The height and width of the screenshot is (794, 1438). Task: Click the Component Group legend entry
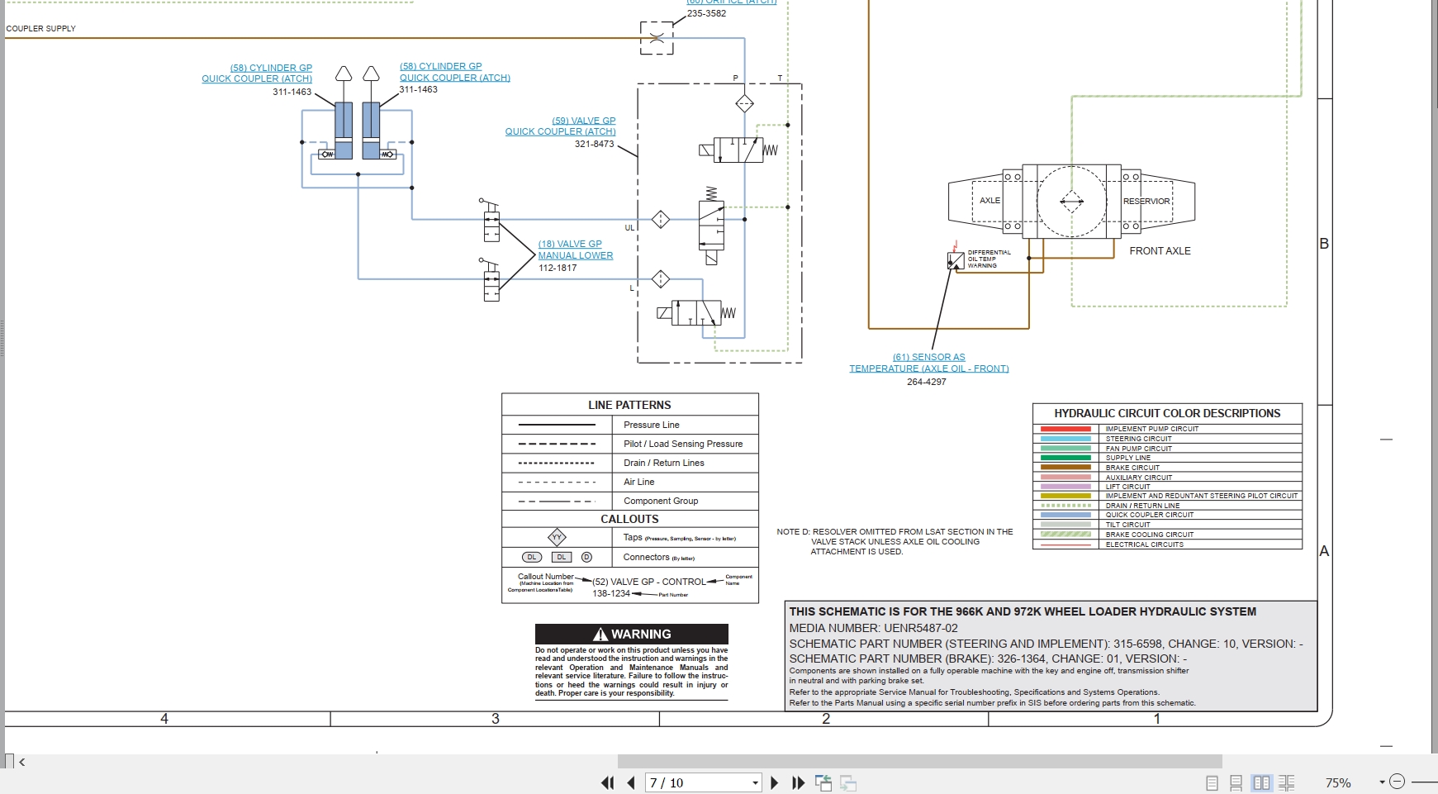click(x=660, y=501)
